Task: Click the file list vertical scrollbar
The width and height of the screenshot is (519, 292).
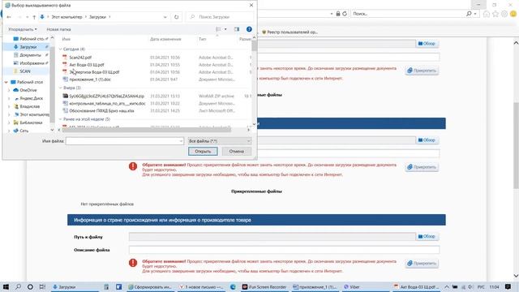Action: (254, 46)
